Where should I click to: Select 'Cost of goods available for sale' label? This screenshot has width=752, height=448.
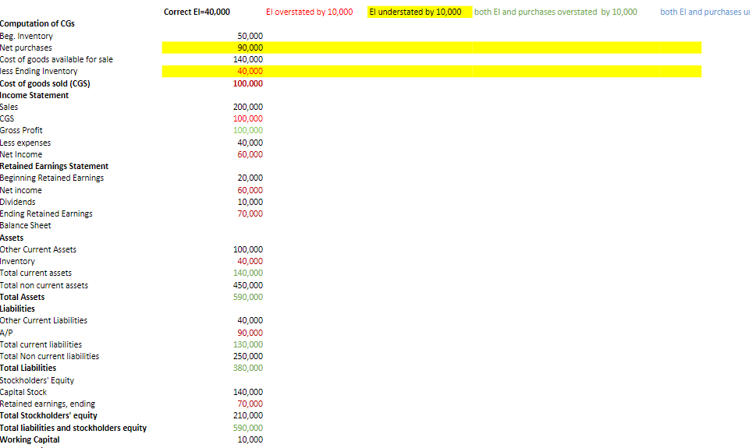(x=57, y=59)
